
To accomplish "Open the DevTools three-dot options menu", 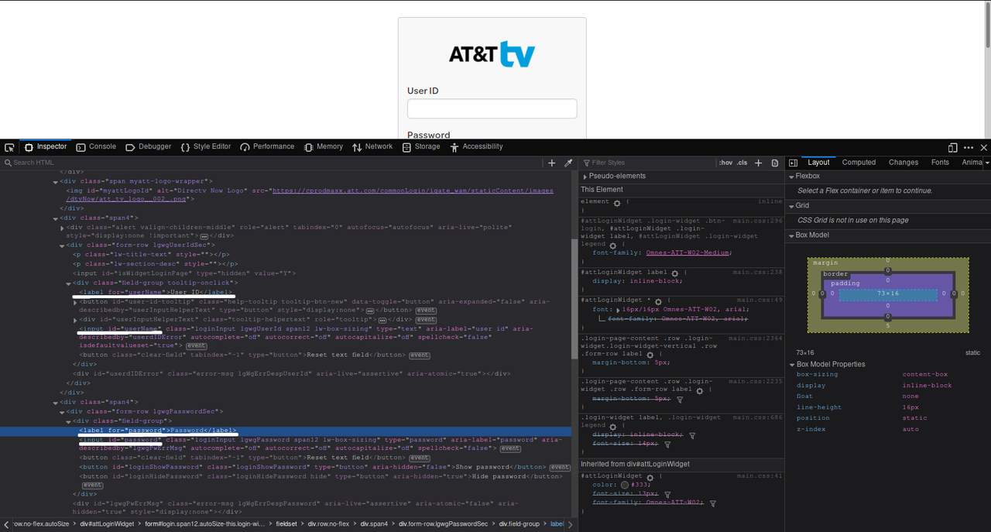I will 969,147.
